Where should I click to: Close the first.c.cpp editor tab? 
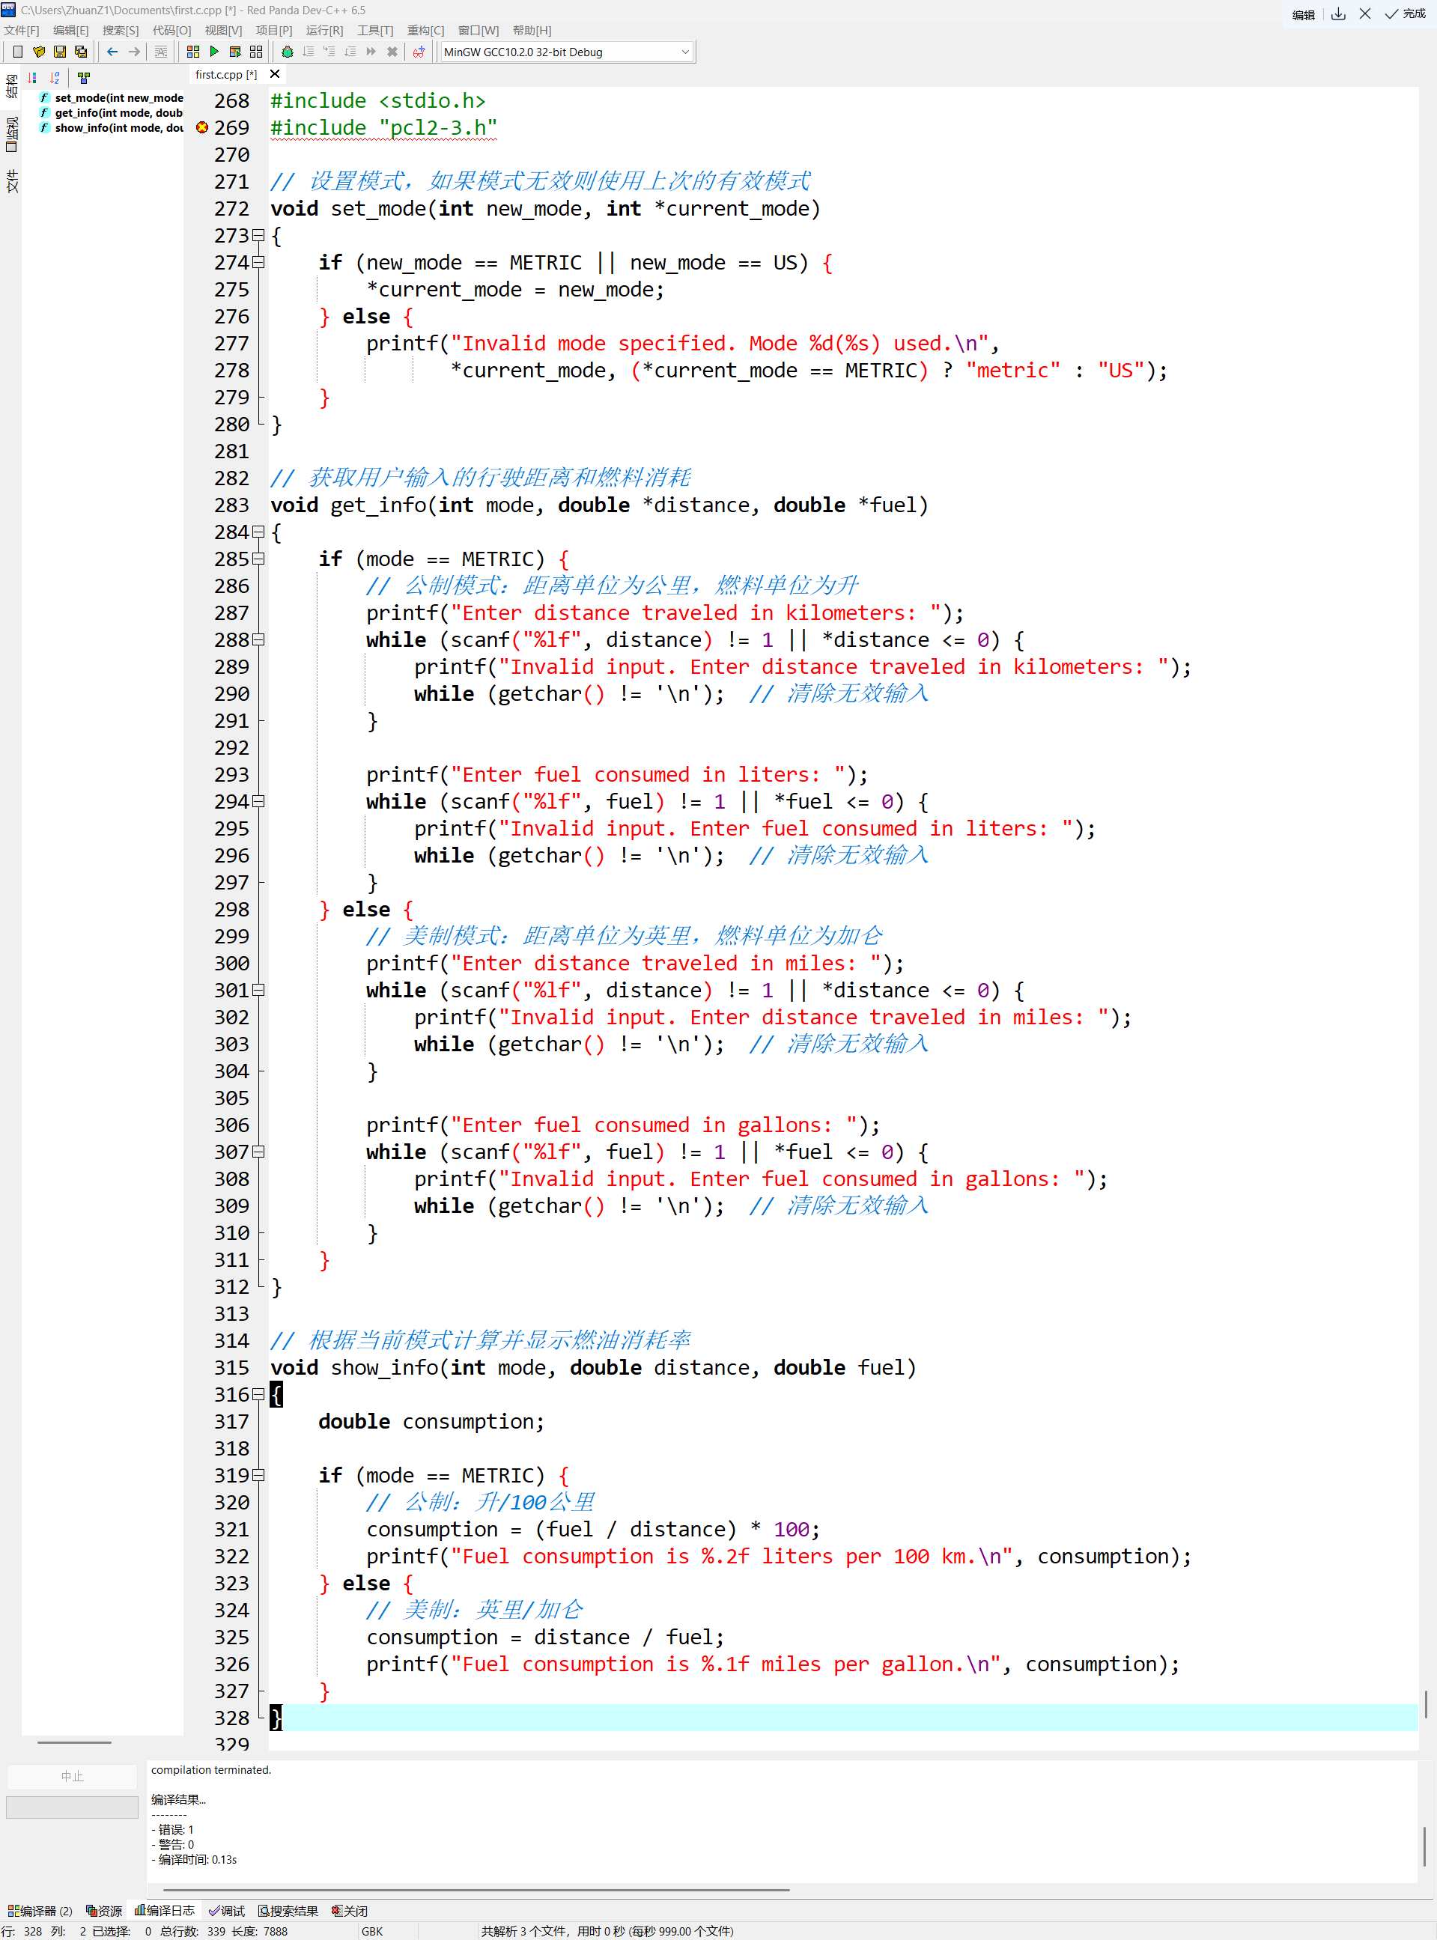[275, 75]
